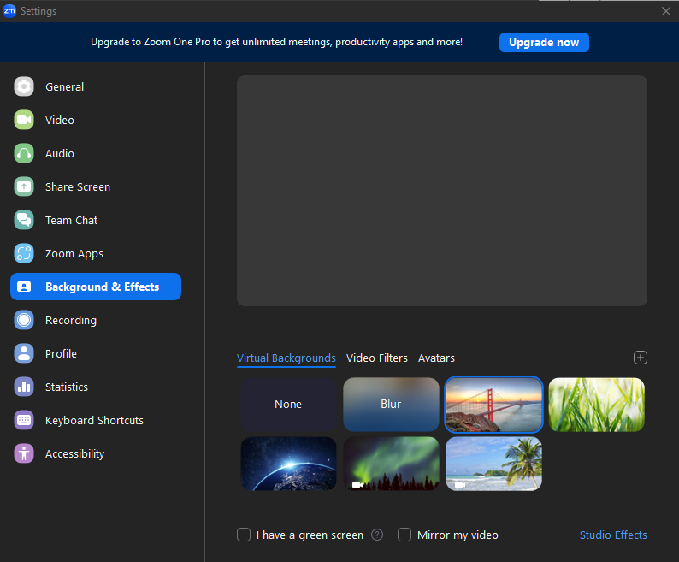Switch to Video Filters tab

377,358
